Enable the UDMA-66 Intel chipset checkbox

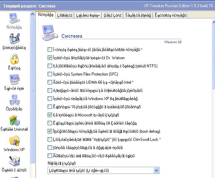point(50,82)
